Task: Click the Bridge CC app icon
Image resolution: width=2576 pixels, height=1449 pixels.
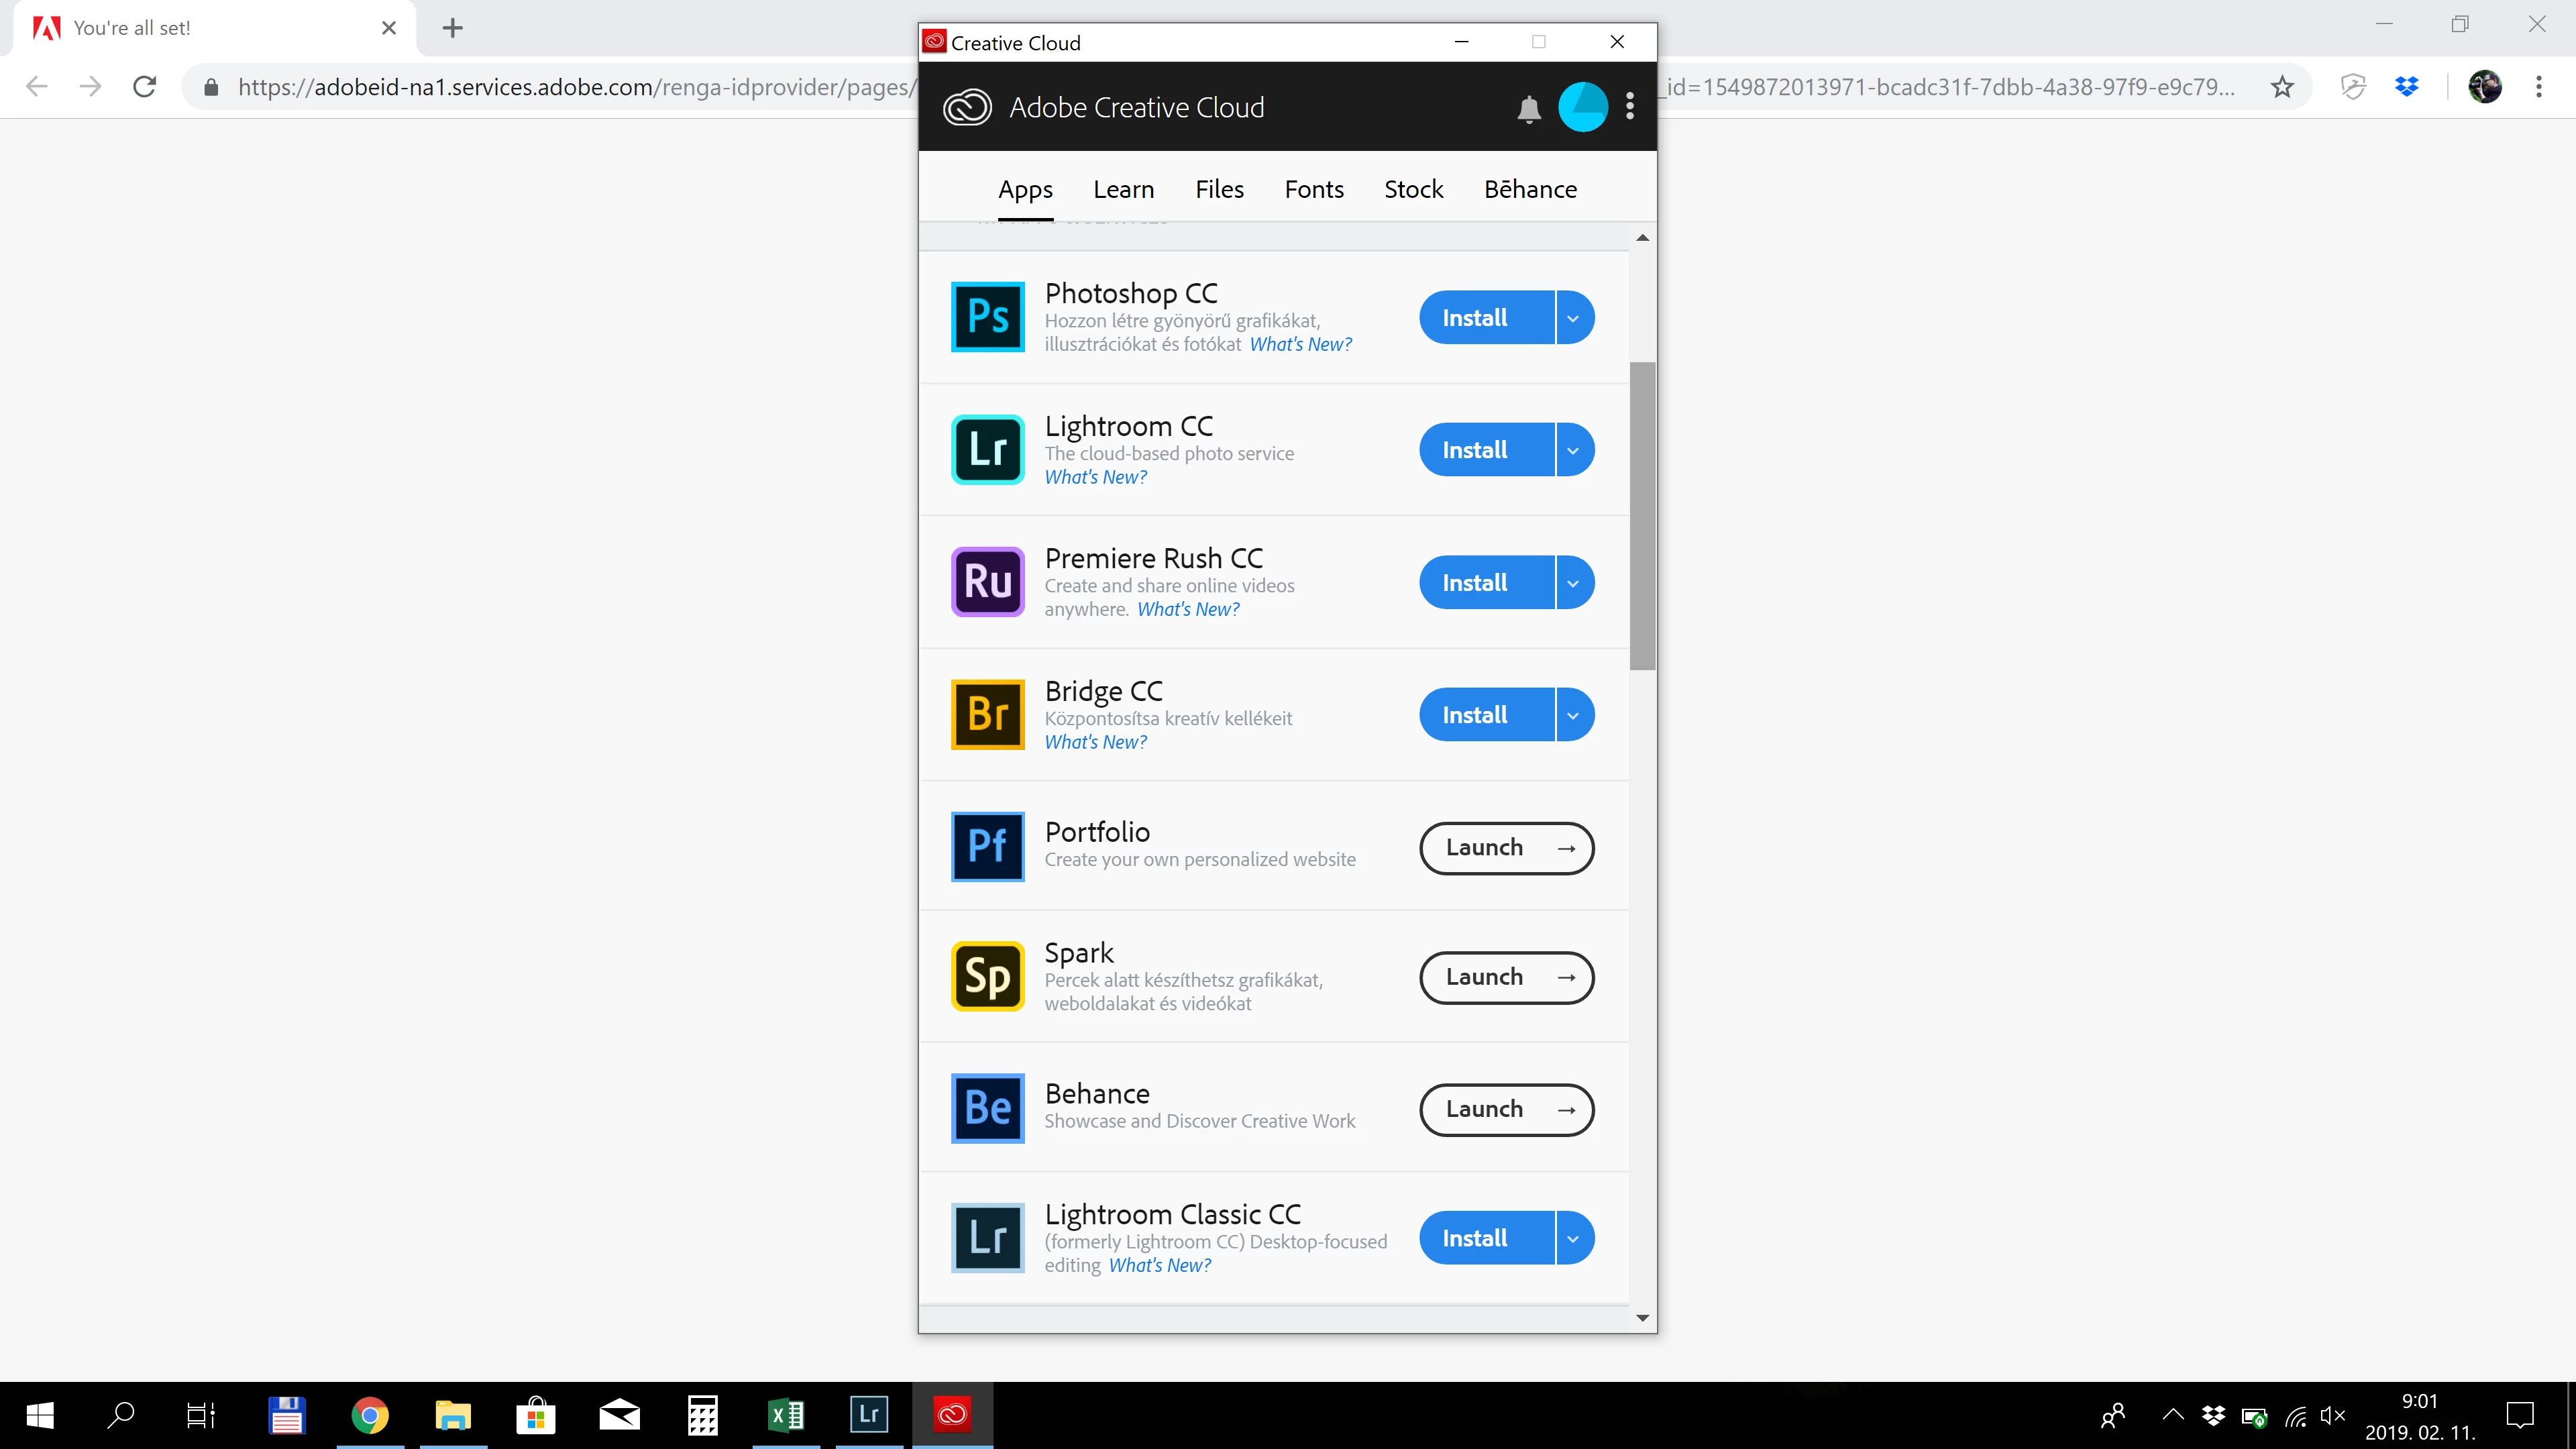Action: (987, 714)
